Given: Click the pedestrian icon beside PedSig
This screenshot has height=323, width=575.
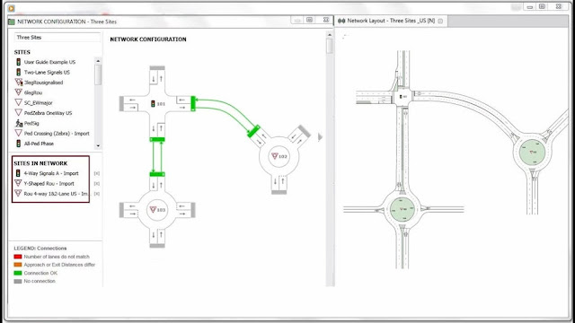Looking at the screenshot, I should [x=19, y=123].
